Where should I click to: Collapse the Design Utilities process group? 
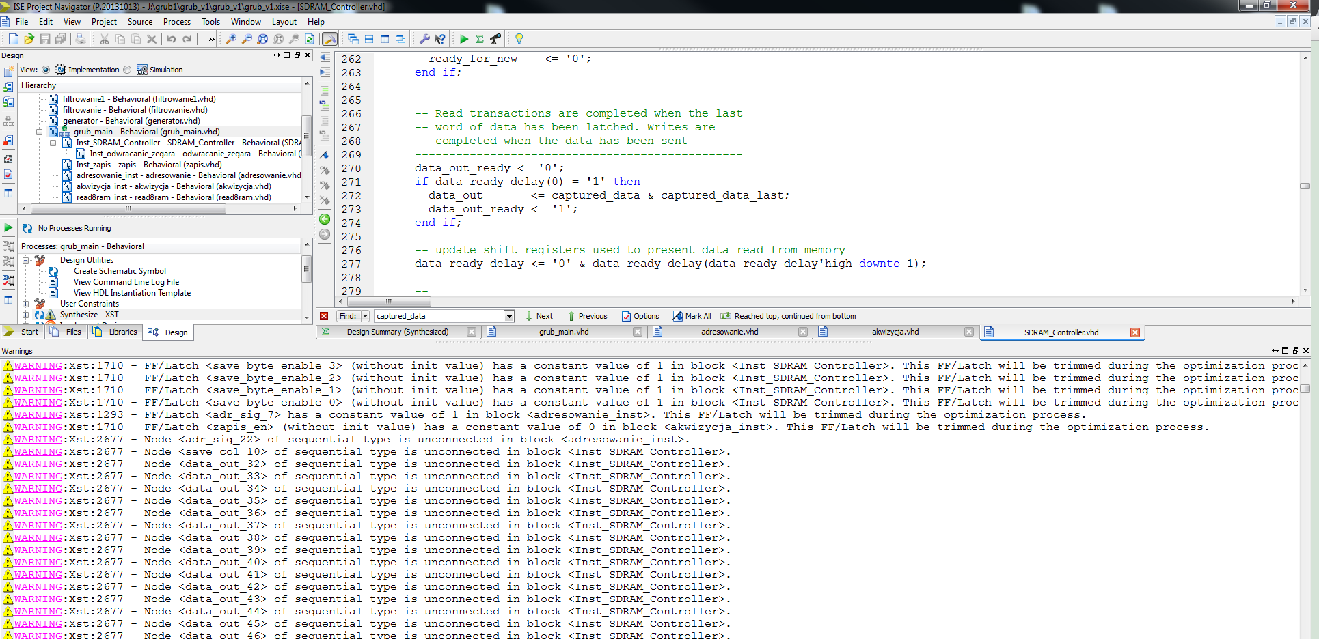coord(25,260)
